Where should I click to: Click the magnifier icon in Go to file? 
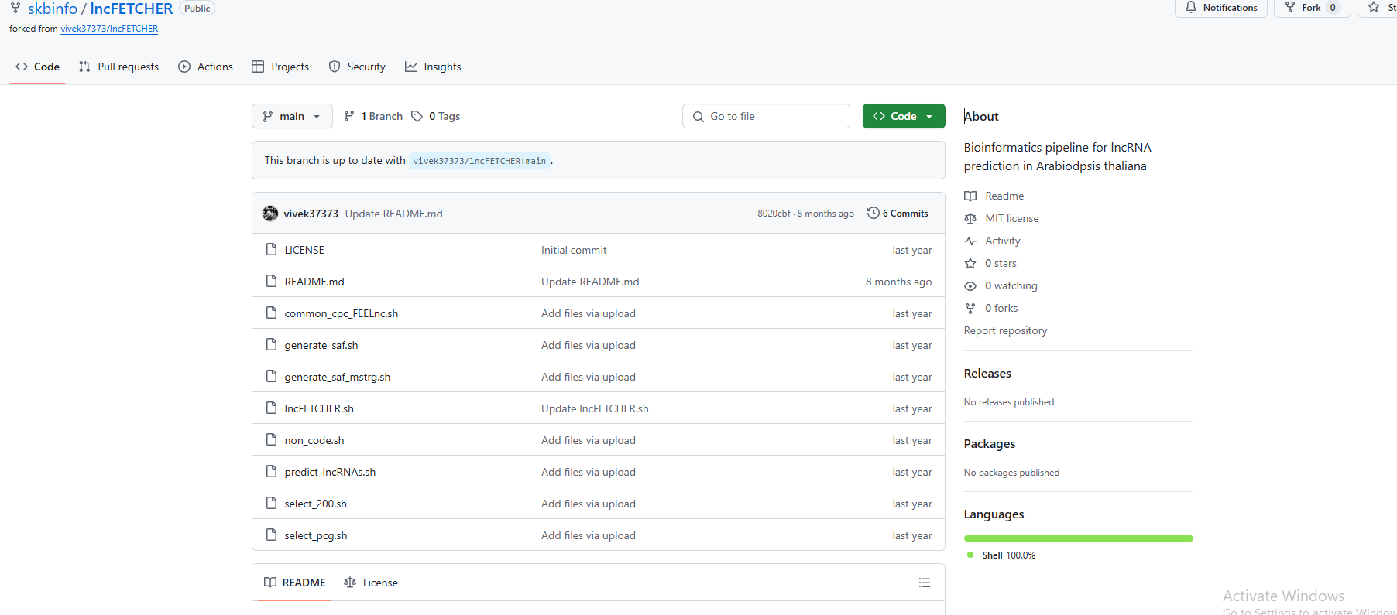pyautogui.click(x=698, y=116)
